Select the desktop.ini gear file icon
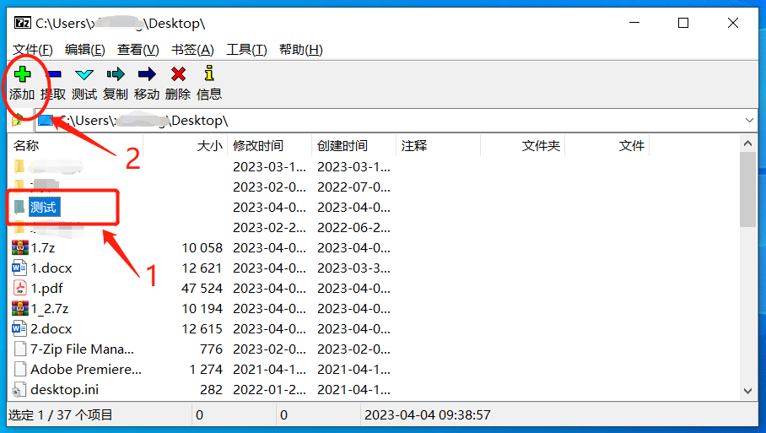The width and height of the screenshot is (766, 433). 19,389
